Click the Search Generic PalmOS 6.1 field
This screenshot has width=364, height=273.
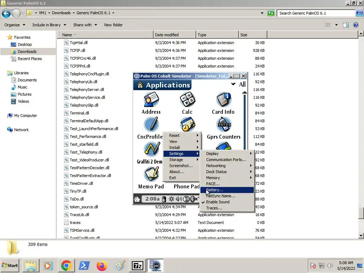click(316, 13)
